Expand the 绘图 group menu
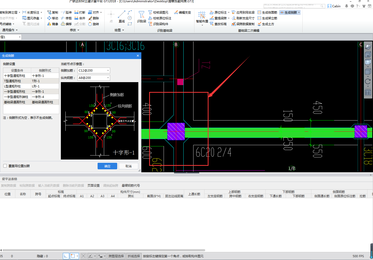This screenshot has width=373, height=260. coord(119,30)
